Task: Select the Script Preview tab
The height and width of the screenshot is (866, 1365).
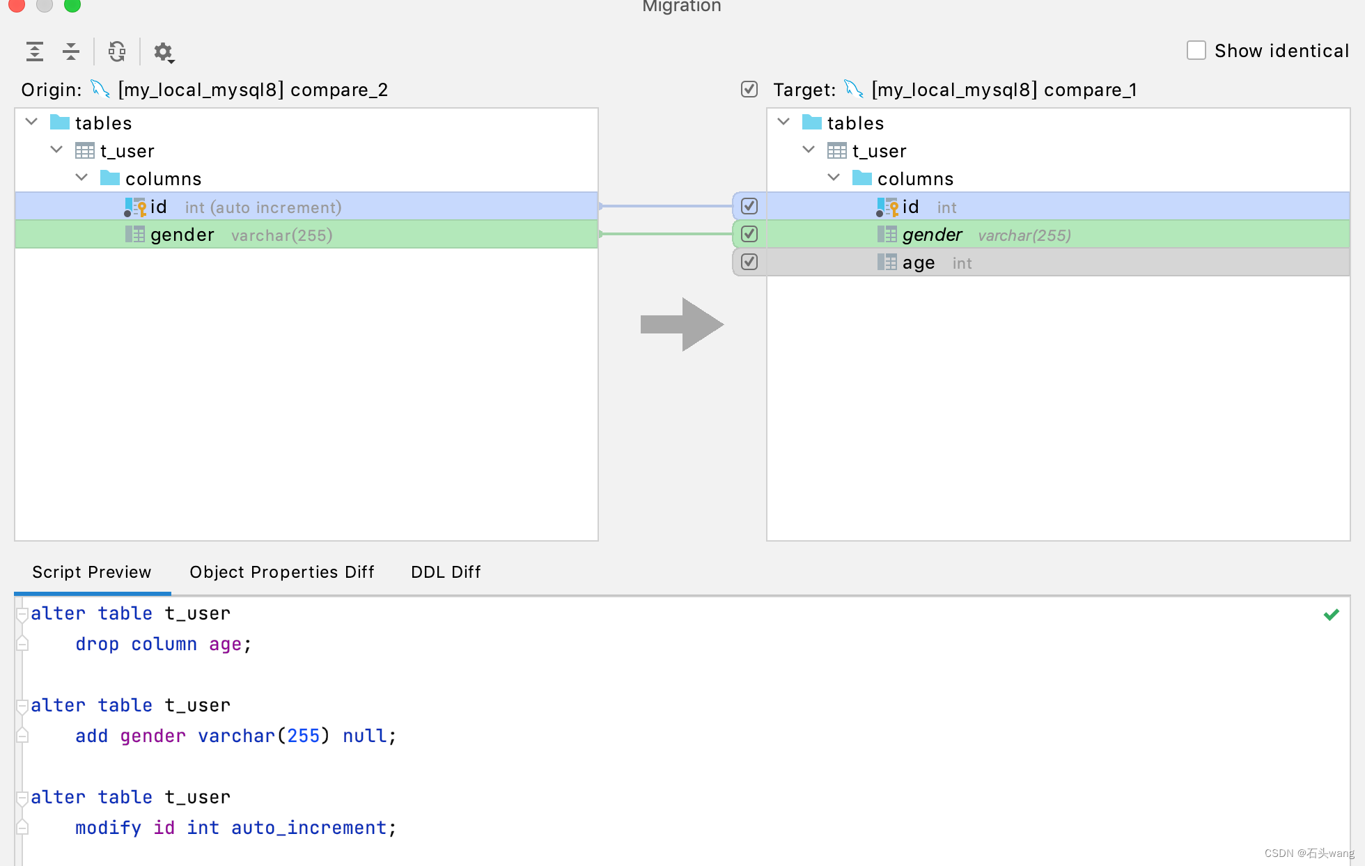Action: [x=91, y=572]
